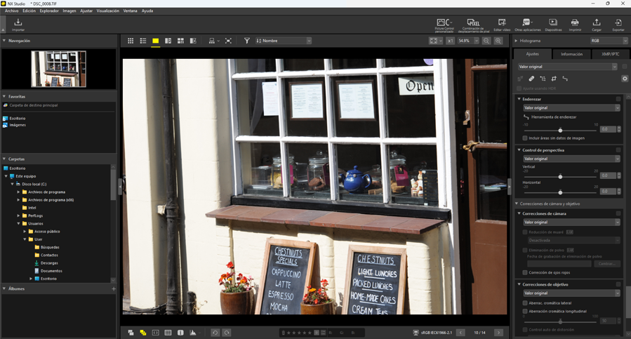Enable Aberrac. cromática lateral checkbox

coord(525,303)
